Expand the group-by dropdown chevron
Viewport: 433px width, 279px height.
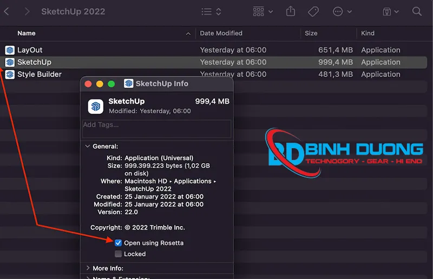coord(271,11)
